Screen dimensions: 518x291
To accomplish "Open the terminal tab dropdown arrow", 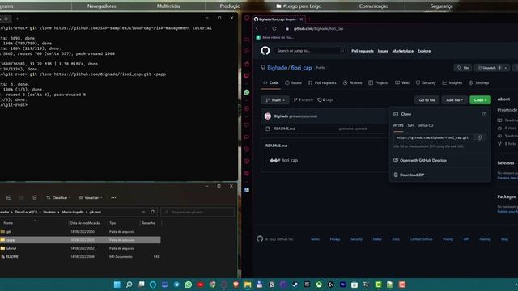I will click(25, 19).
